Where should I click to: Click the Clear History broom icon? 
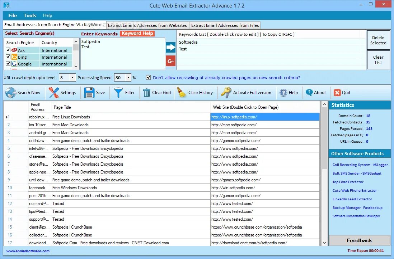182,92
